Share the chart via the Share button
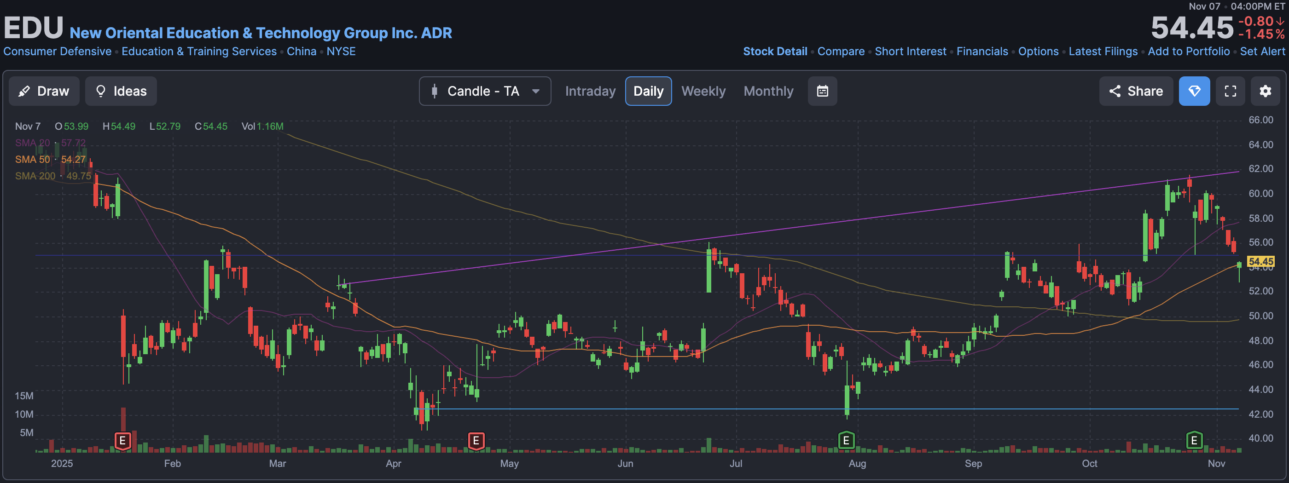1289x483 pixels. click(x=1136, y=91)
